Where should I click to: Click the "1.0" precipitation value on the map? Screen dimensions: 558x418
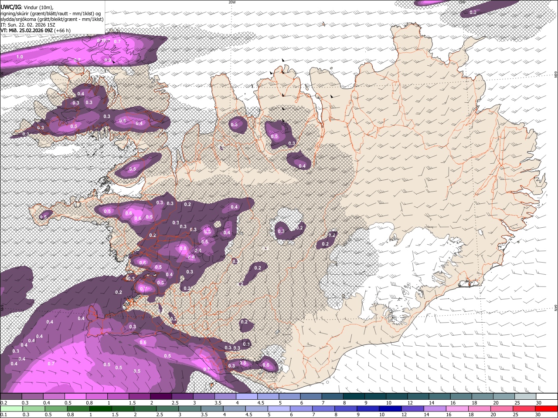[x=20, y=57]
